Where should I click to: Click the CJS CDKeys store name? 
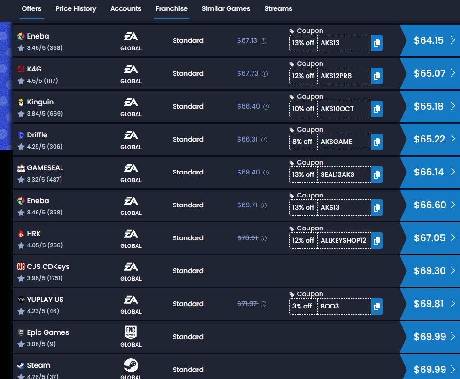click(48, 267)
